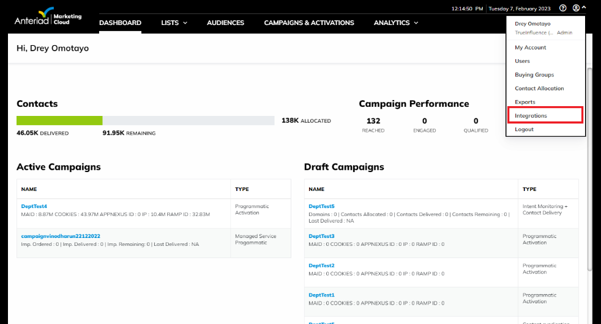Viewport: 601px width, 324px height.
Task: Click the Active Campaigns heading
Action: click(58, 167)
